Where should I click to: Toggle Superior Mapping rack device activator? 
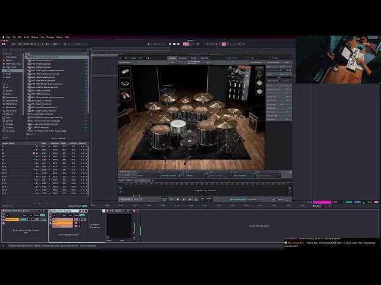tap(51, 211)
